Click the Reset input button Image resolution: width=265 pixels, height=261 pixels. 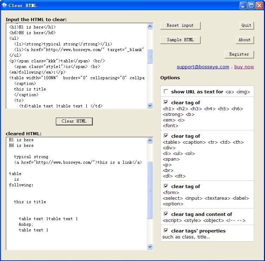click(x=180, y=25)
